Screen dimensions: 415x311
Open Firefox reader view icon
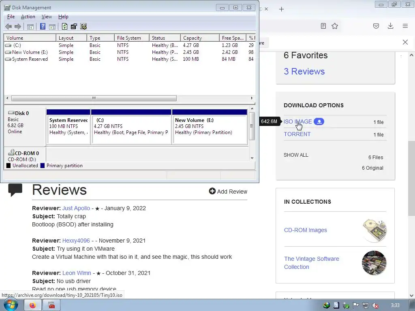(x=323, y=26)
